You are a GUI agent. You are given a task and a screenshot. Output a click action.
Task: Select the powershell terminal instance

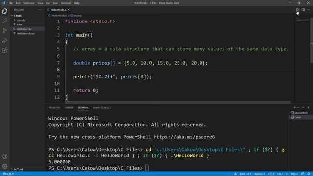301,113
